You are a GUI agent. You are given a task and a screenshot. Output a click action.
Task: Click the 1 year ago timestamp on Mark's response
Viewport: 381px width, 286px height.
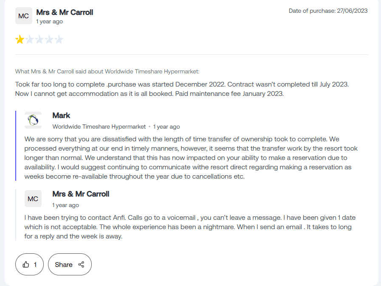[167, 126]
